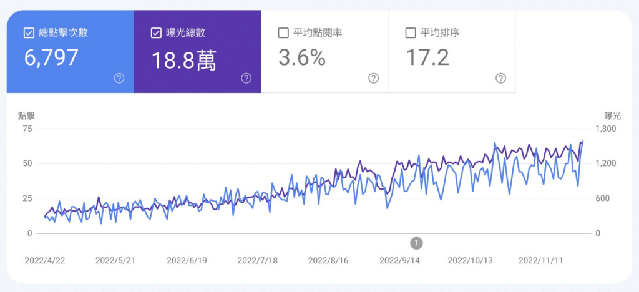The width and height of the screenshot is (639, 292).
Task: Click the 17.2 average position value
Action: pyautogui.click(x=427, y=58)
